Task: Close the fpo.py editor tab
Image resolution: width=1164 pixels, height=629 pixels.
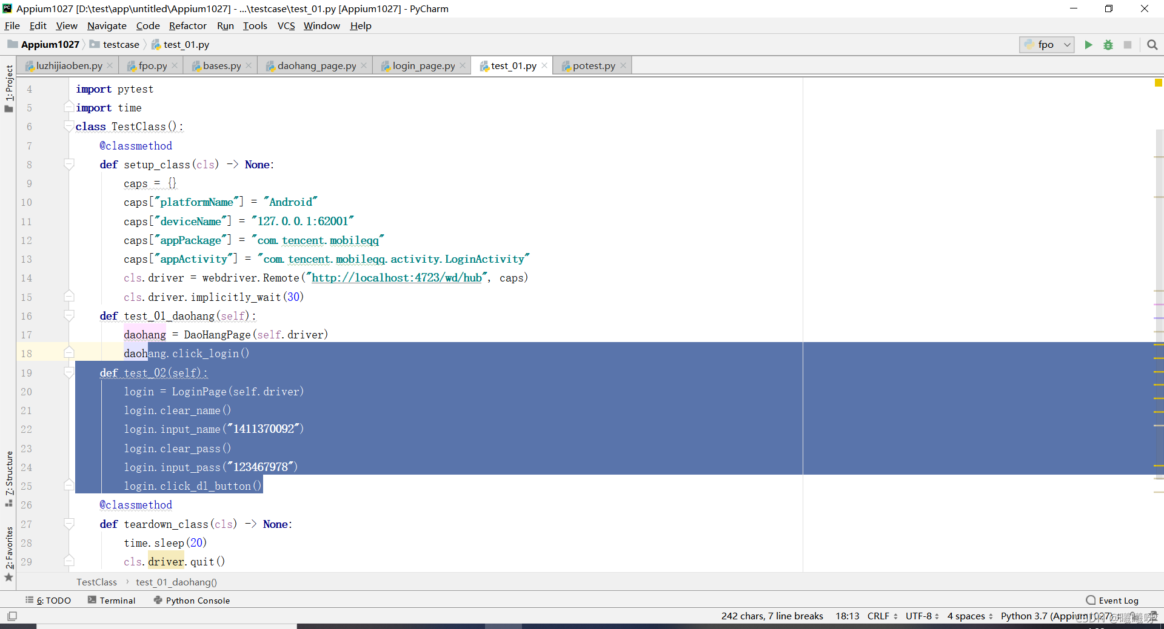Action: coord(175,65)
